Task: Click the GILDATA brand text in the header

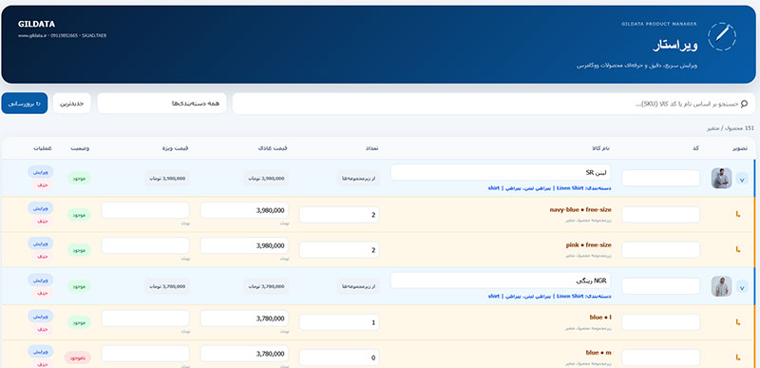Action: 36,24
